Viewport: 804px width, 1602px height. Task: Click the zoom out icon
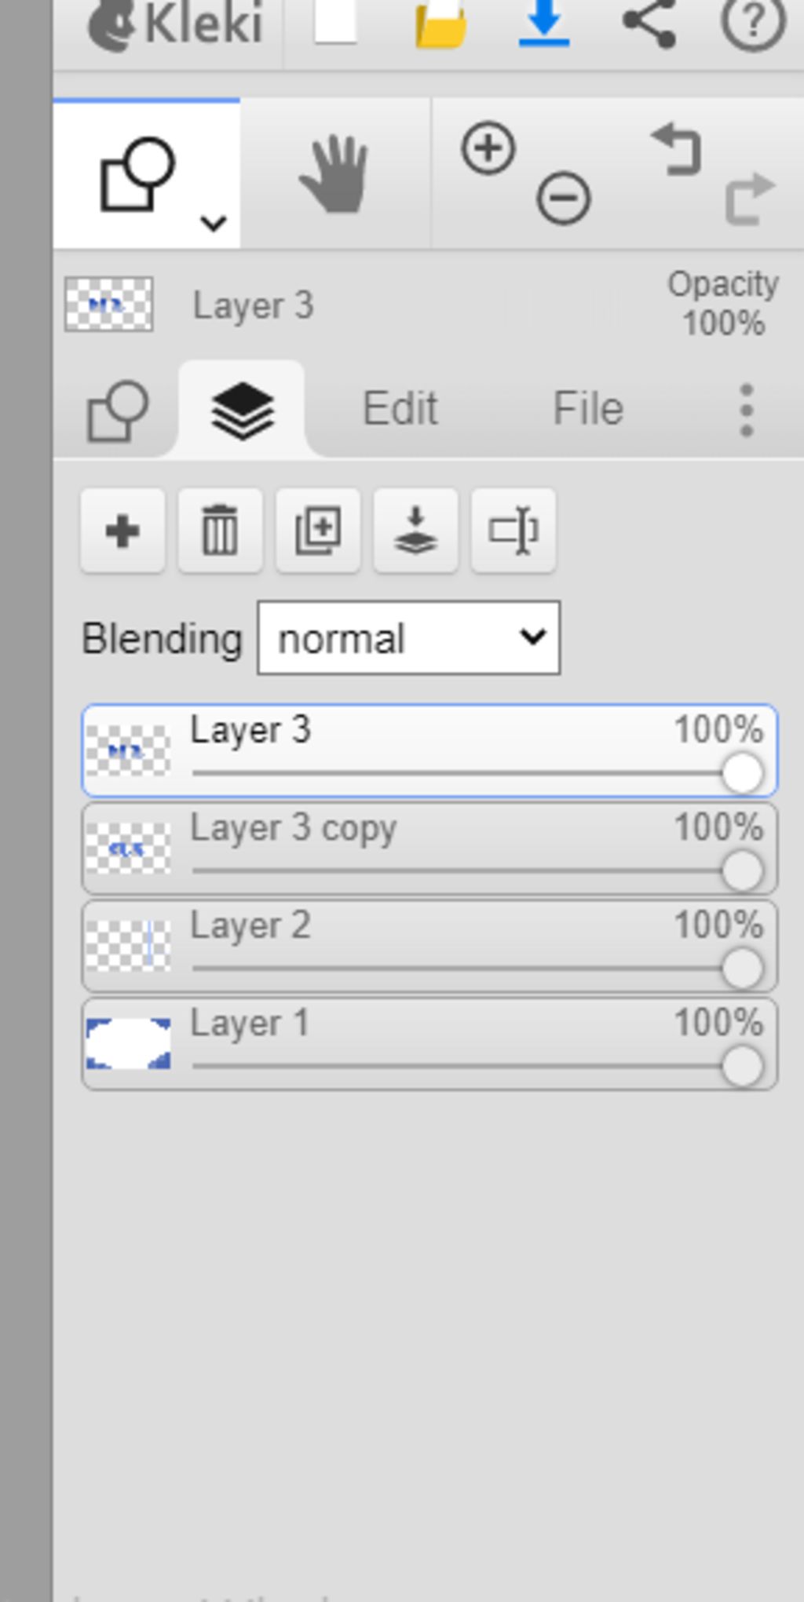tap(564, 199)
